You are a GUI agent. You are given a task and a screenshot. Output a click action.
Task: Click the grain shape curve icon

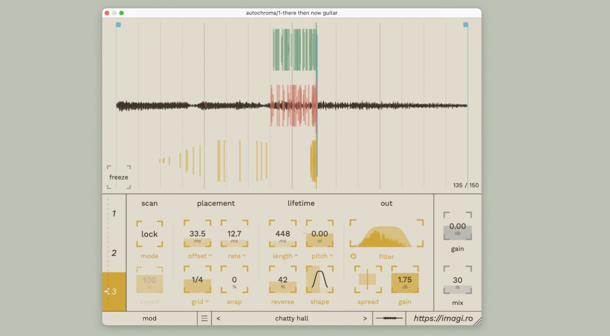[x=319, y=279]
